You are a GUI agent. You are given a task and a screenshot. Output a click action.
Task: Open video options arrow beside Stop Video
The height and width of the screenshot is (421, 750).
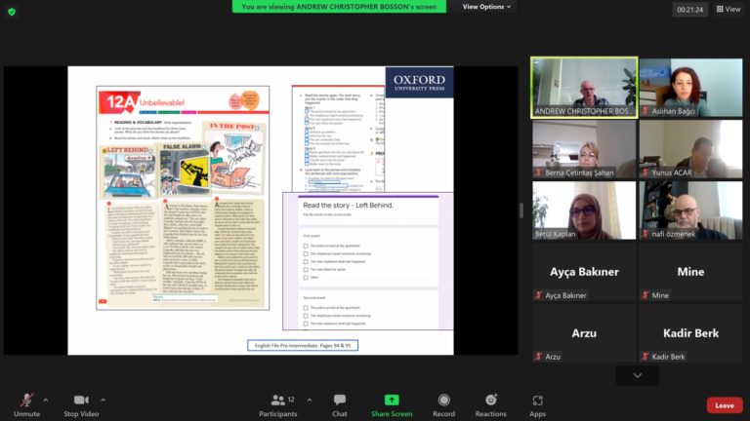103,400
